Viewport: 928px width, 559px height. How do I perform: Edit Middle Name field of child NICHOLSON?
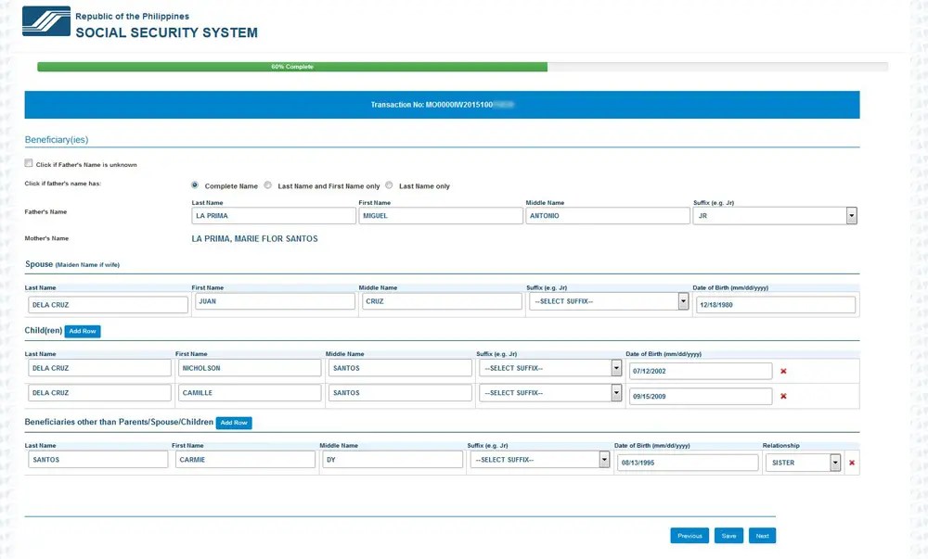tap(400, 368)
